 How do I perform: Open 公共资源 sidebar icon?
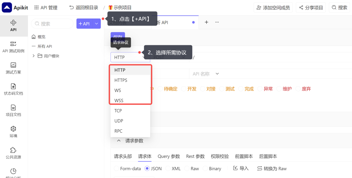pos(13,150)
